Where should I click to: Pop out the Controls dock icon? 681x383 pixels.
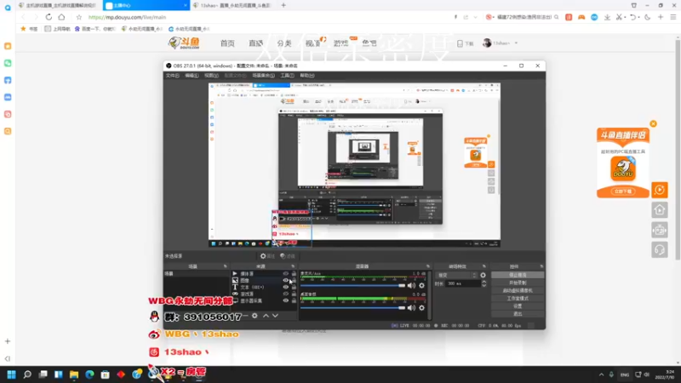541,266
